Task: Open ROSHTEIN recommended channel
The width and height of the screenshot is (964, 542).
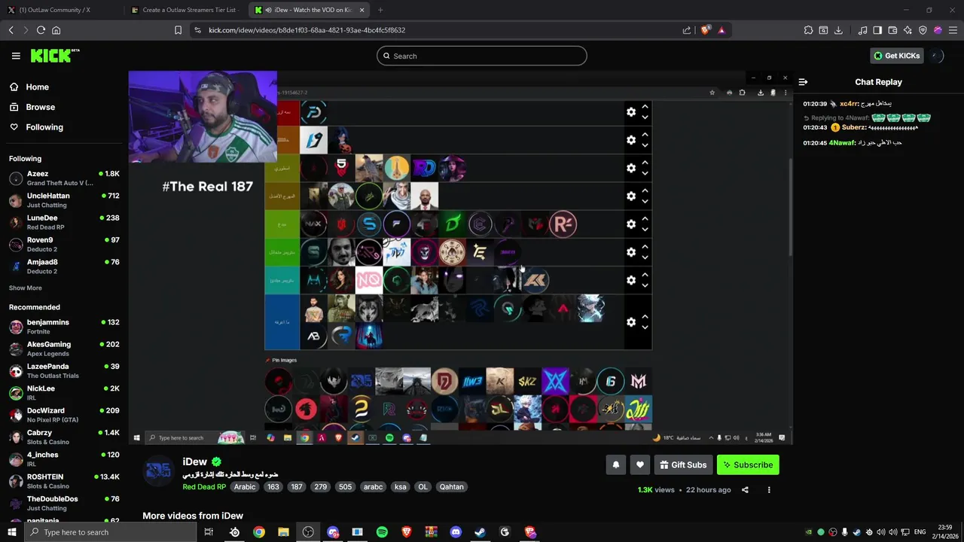Action: coord(64,481)
